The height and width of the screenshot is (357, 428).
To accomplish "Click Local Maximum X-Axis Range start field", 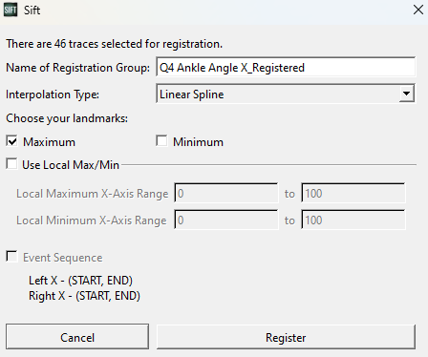I will (226, 193).
